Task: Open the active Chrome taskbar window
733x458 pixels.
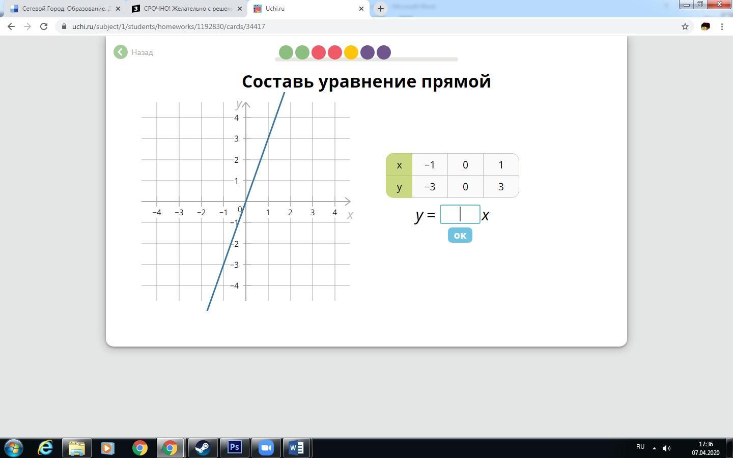Action: point(170,448)
